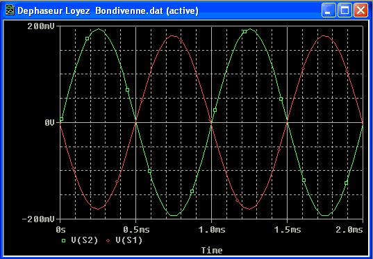Click the 1.0ms x-axis tick label
The height and width of the screenshot is (259, 373).
(x=211, y=230)
